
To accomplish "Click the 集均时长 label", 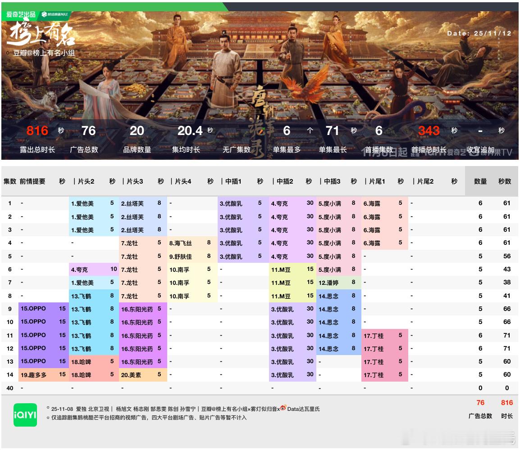I will pos(186,150).
